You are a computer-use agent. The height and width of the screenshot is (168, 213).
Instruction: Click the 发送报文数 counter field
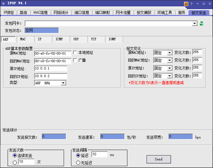pyautogui.click(x=54, y=137)
